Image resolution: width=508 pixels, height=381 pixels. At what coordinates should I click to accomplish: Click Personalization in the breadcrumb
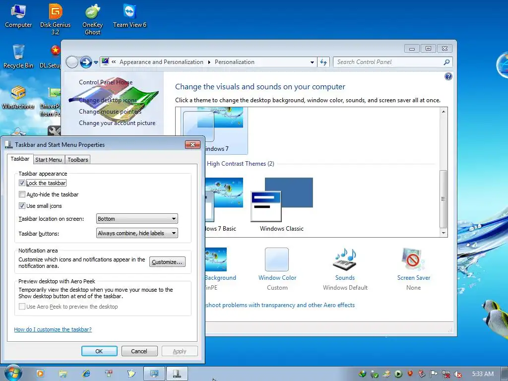pos(235,62)
